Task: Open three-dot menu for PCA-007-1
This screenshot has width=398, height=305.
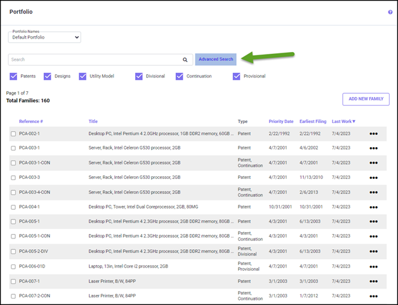Action: pyautogui.click(x=373, y=282)
